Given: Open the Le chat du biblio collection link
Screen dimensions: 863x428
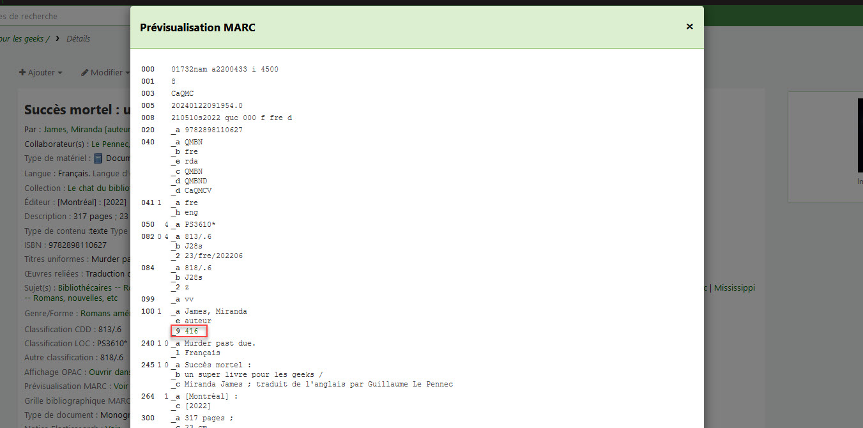Looking at the screenshot, I should click(99, 188).
